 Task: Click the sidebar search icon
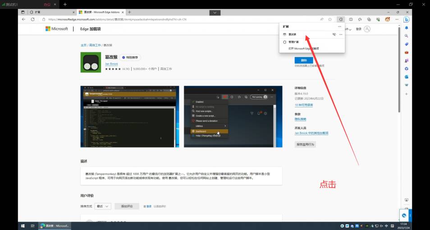pyautogui.click(x=407, y=36)
